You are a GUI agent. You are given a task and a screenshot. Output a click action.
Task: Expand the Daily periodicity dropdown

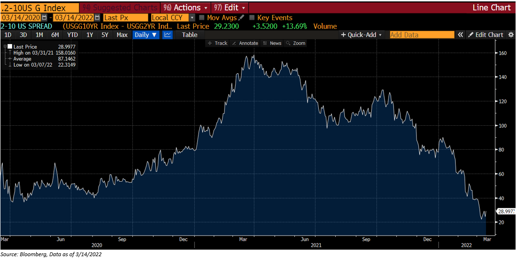click(146, 35)
